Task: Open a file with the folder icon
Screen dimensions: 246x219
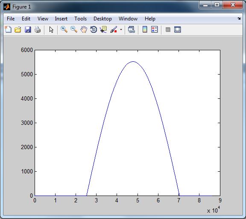Action: click(x=18, y=29)
